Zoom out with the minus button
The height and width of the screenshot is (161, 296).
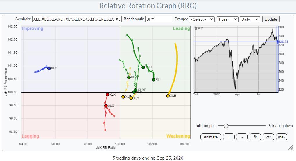click(x=242, y=137)
